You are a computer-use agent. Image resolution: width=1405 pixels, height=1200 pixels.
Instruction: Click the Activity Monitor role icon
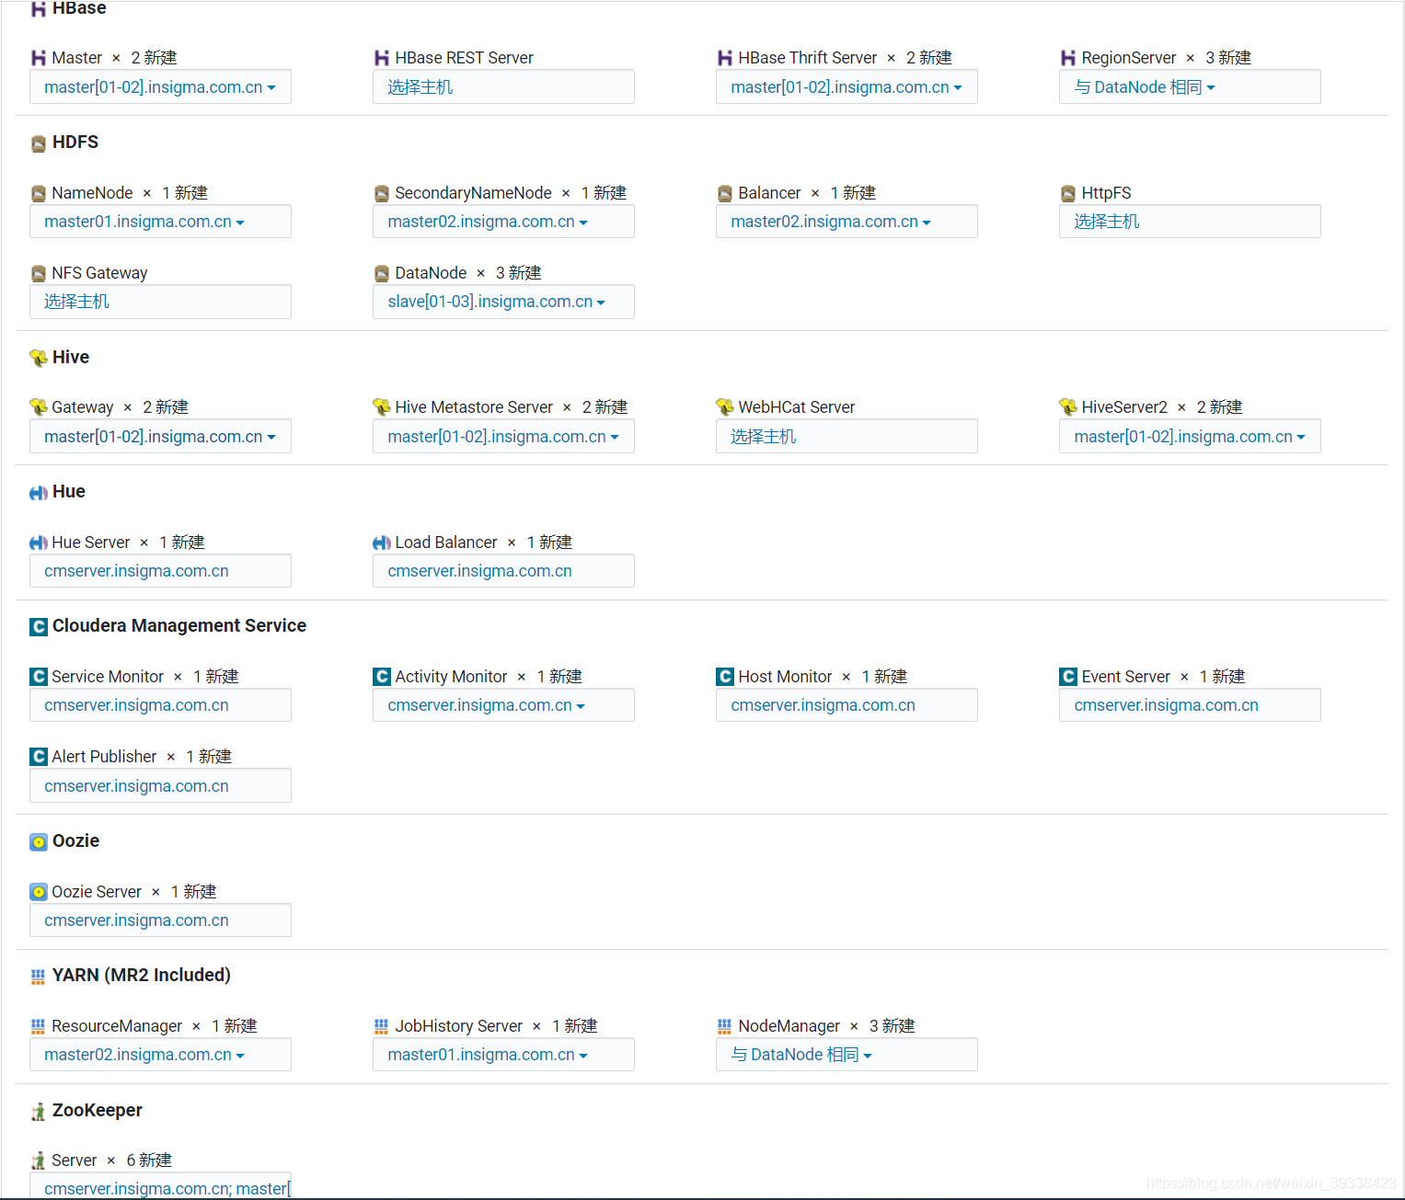coord(382,677)
